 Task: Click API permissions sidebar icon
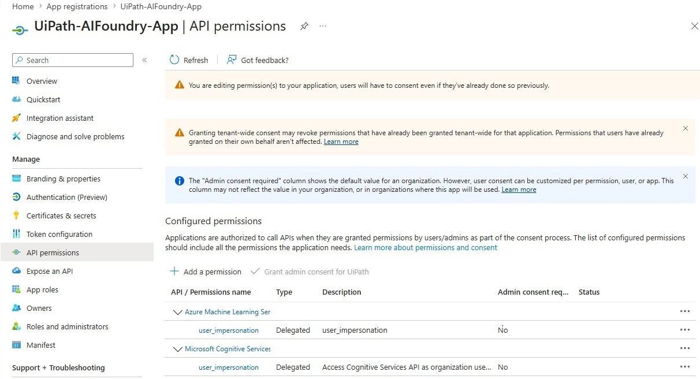(16, 252)
